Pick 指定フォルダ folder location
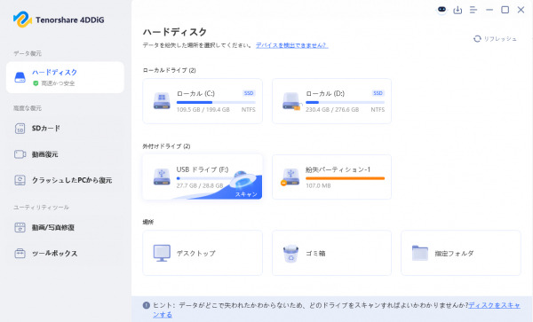The height and width of the screenshot is (322, 533). [461, 253]
